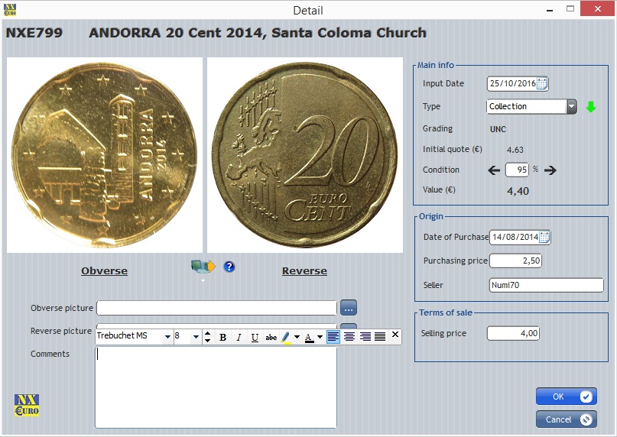
Task: Open the font color dropdown arrow
Action: point(319,337)
